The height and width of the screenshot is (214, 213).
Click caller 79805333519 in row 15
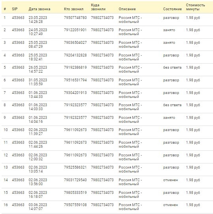pyautogui.click(x=75, y=193)
